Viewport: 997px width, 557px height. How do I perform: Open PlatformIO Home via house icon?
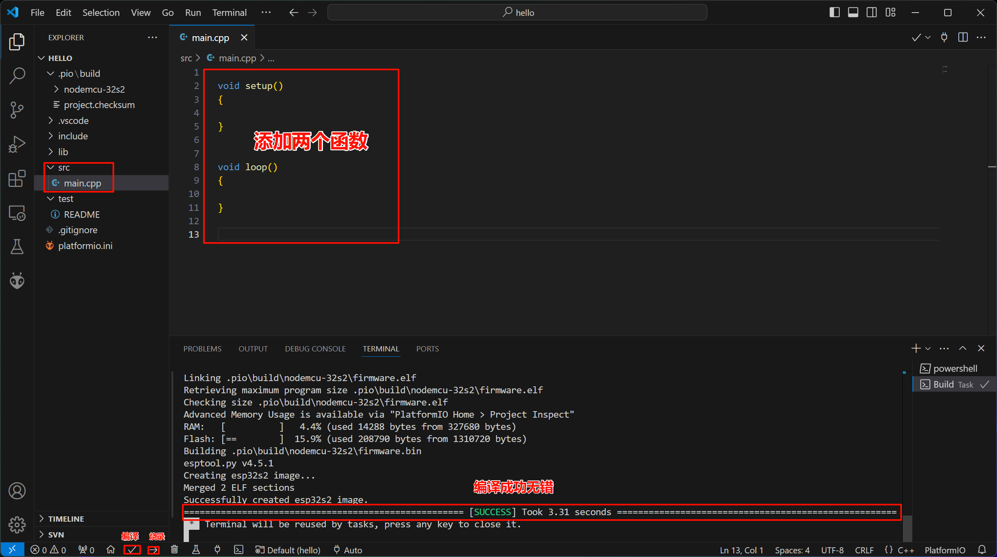click(x=111, y=550)
